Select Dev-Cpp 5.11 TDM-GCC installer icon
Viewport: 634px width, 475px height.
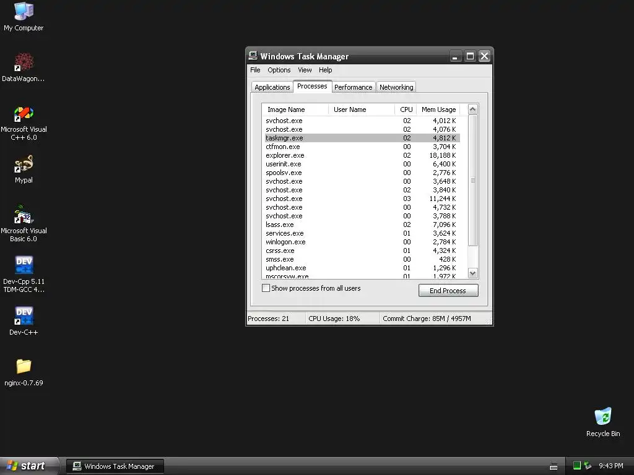(x=24, y=274)
